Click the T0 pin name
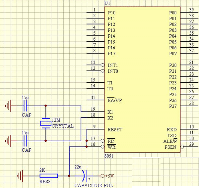The height and width of the screenshot is (188, 199). click(110, 89)
